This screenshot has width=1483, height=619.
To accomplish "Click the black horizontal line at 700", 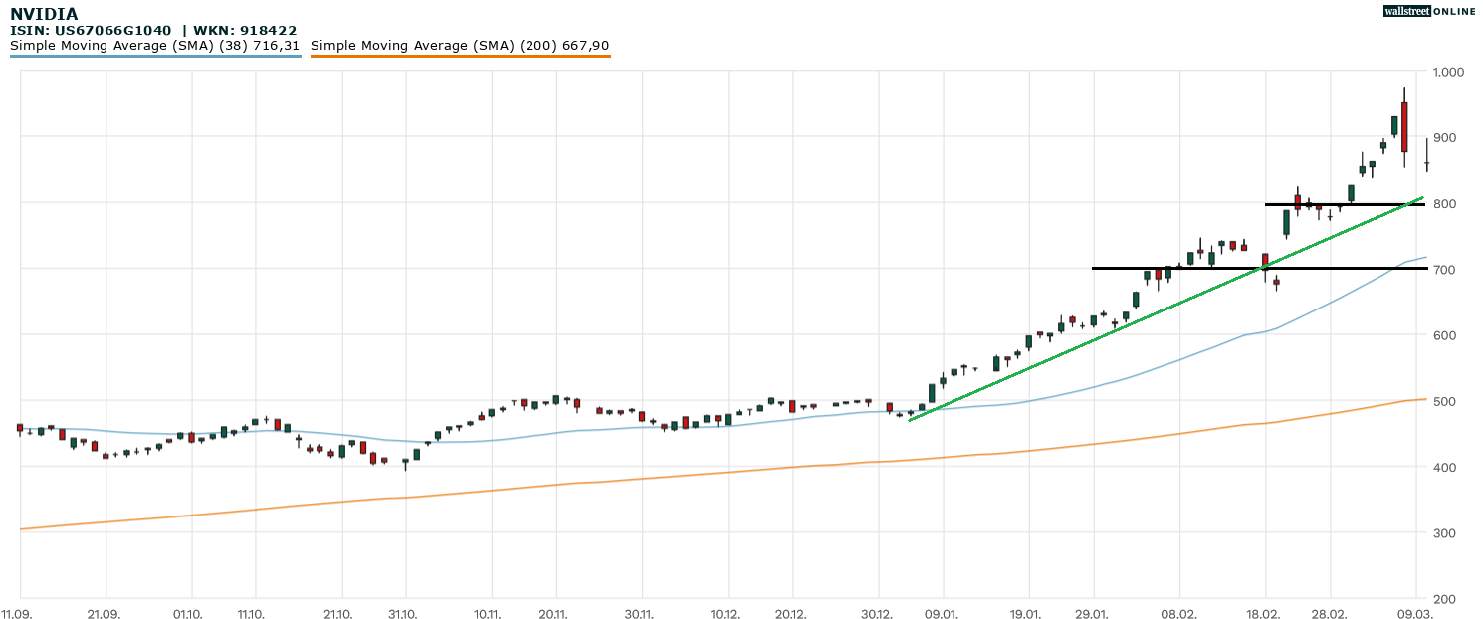I will coord(1259,268).
